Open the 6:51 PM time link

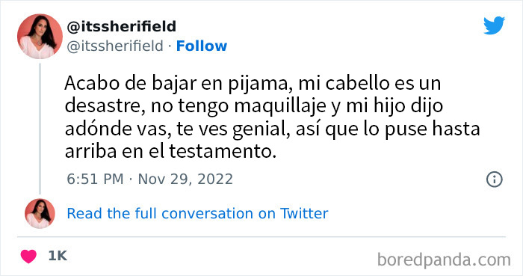pos(95,180)
